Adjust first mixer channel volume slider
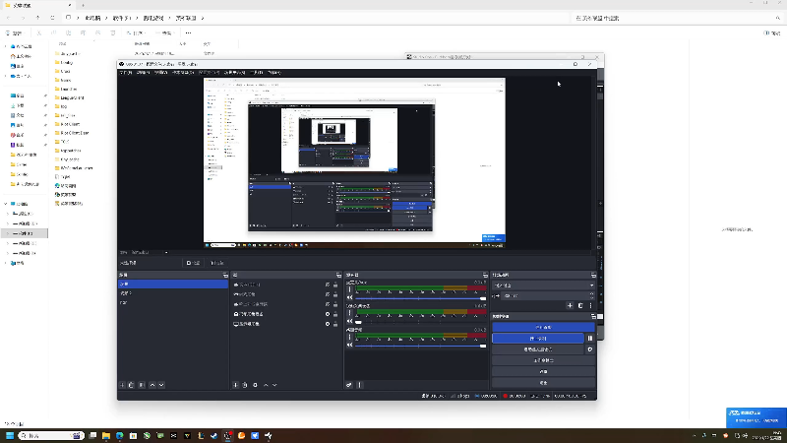The image size is (787, 443). pos(421,298)
